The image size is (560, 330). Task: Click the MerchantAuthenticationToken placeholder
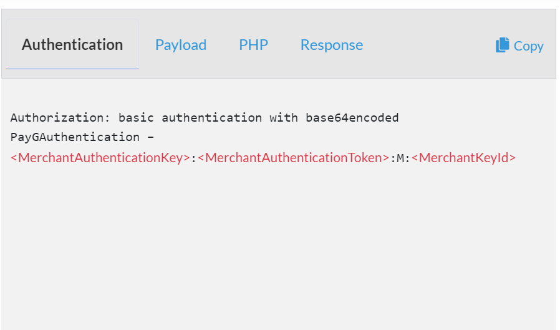293,157
